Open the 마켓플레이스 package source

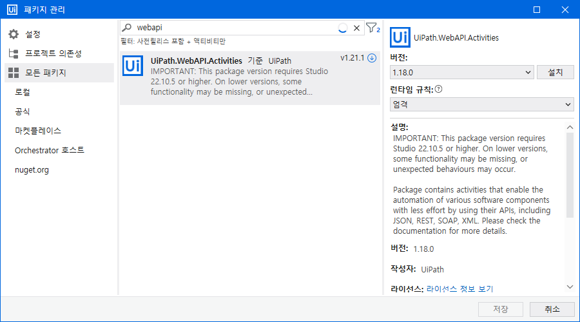38,131
